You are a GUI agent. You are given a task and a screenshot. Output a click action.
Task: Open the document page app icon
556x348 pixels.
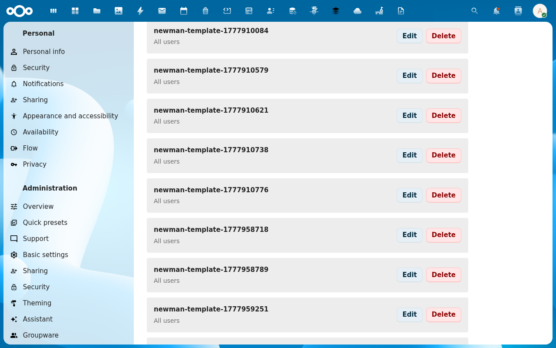tap(401, 11)
